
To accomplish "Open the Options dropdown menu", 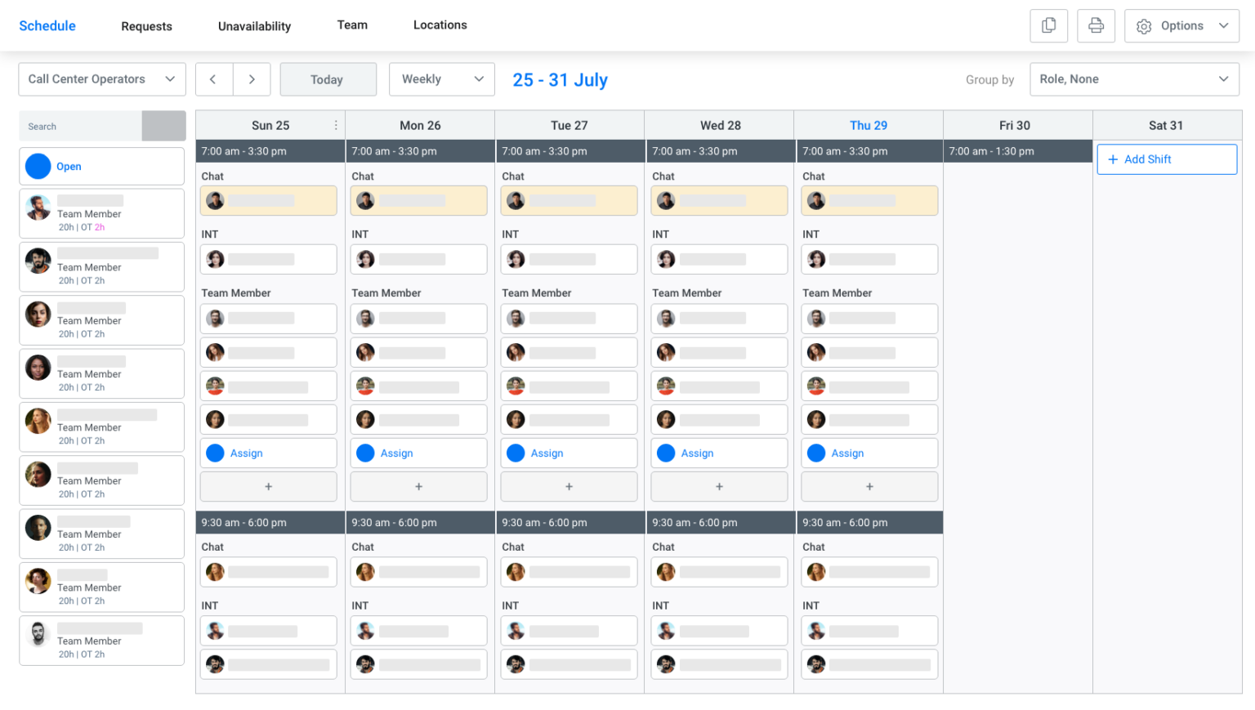I will [1181, 25].
